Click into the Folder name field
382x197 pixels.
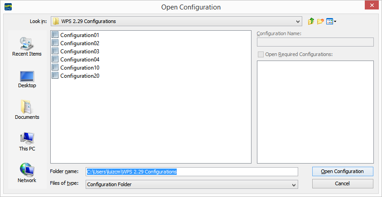pyautogui.click(x=192, y=172)
